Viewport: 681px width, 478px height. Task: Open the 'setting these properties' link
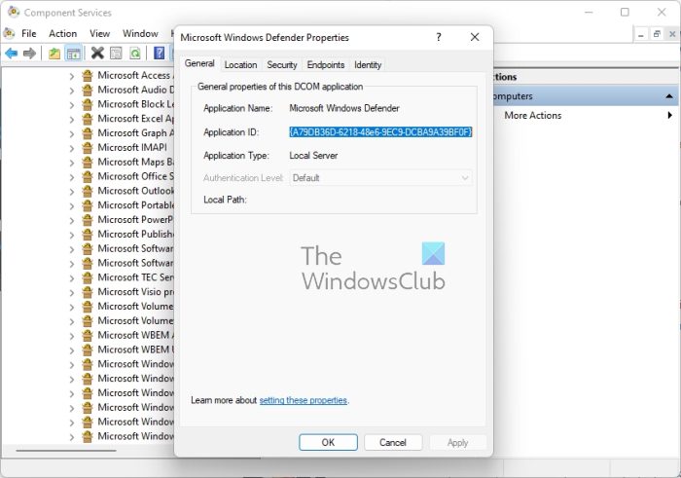coord(304,400)
